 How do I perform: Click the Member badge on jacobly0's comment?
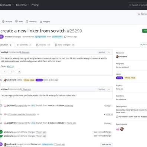[102, 52]
